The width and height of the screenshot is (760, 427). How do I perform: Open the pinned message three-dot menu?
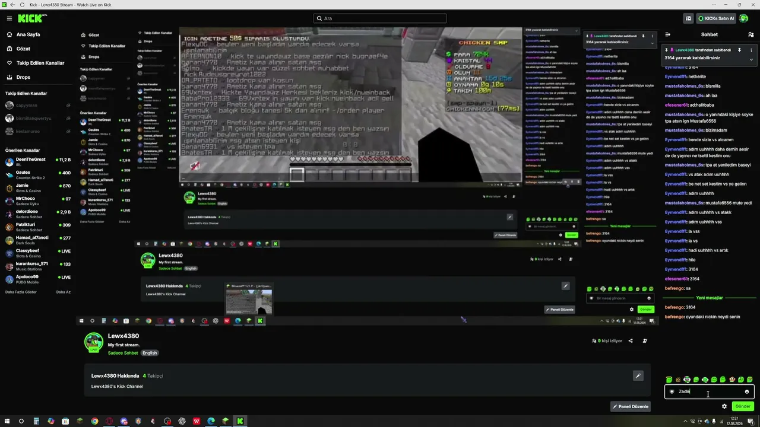pyautogui.click(x=751, y=50)
